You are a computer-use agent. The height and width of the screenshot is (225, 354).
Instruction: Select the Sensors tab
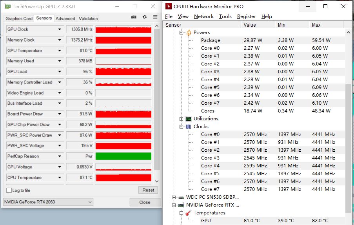point(44,18)
